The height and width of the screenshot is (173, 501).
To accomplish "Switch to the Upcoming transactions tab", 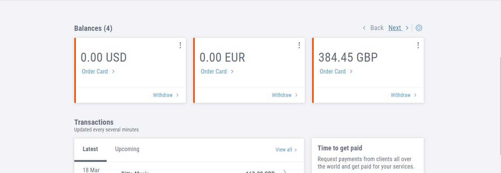I will [127, 149].
